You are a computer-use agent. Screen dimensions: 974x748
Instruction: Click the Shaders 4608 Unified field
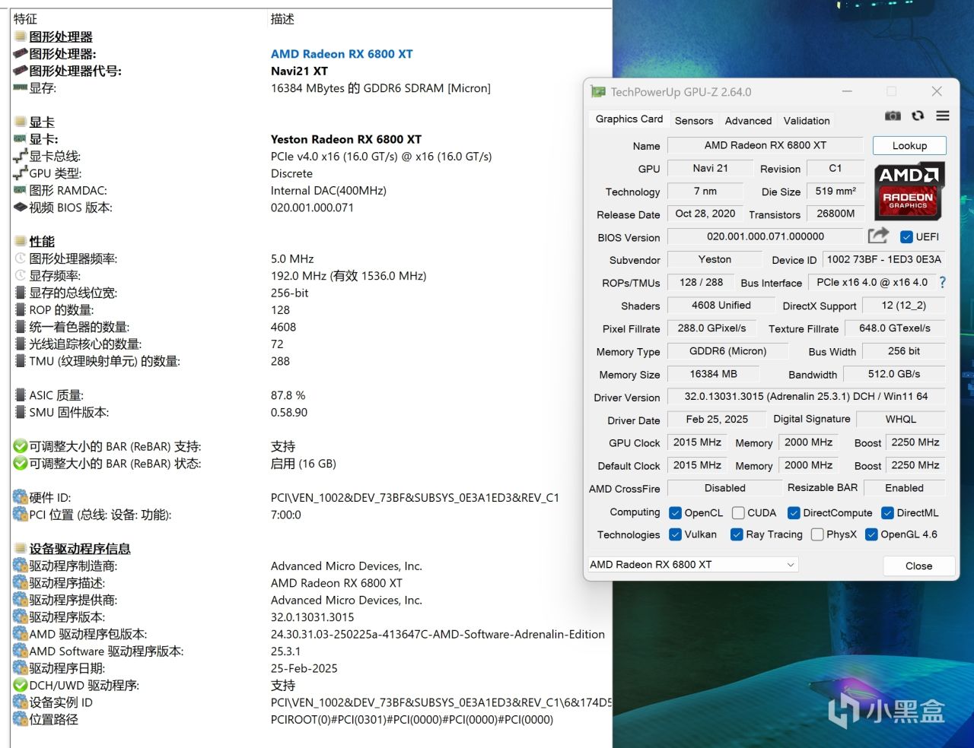[x=721, y=305]
